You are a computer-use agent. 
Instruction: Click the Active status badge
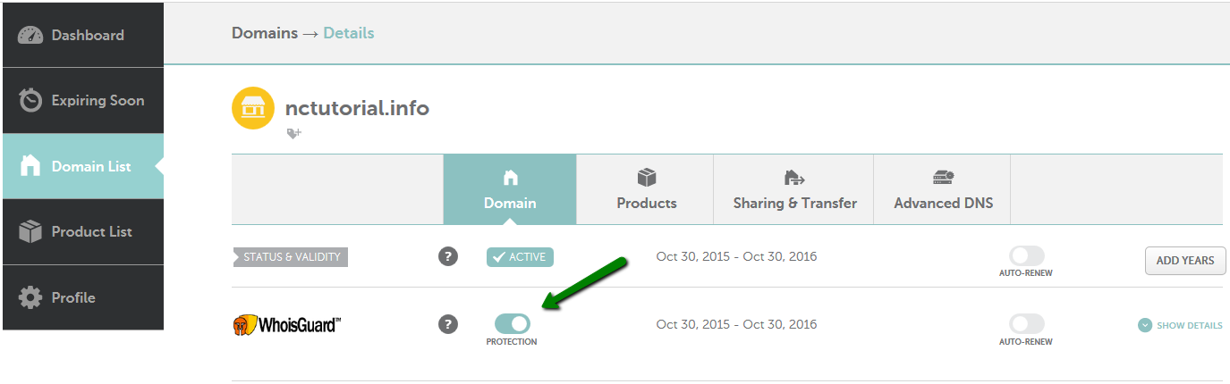(x=520, y=257)
